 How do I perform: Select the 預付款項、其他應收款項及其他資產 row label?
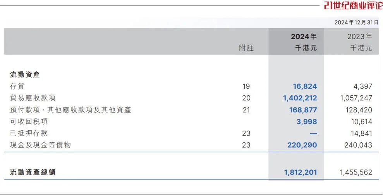point(70,110)
